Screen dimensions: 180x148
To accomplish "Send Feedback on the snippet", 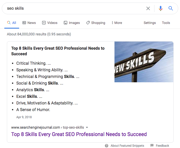I will click(x=162, y=146).
